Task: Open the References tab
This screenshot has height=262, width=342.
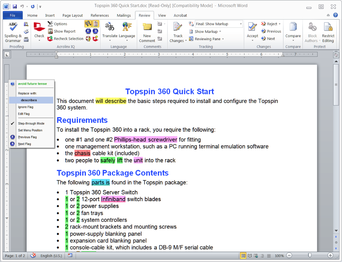Action: (x=100, y=15)
